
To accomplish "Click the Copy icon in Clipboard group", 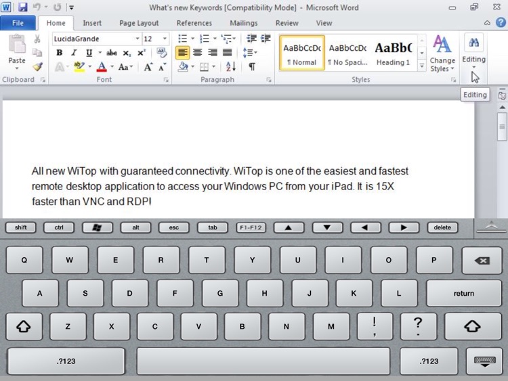I will coord(37,53).
